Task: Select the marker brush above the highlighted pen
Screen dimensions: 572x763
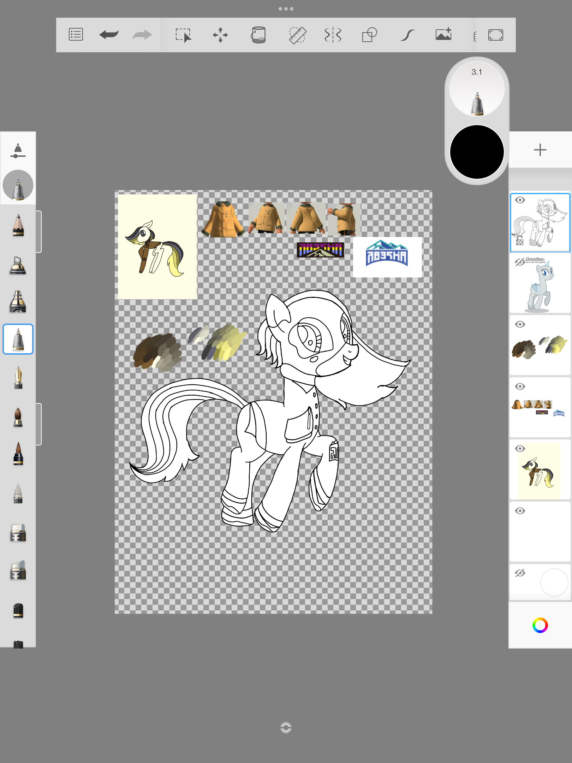Action: (18, 301)
